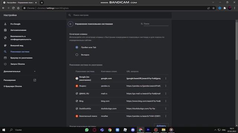Open Поисковая система settings section

click(x=19, y=52)
